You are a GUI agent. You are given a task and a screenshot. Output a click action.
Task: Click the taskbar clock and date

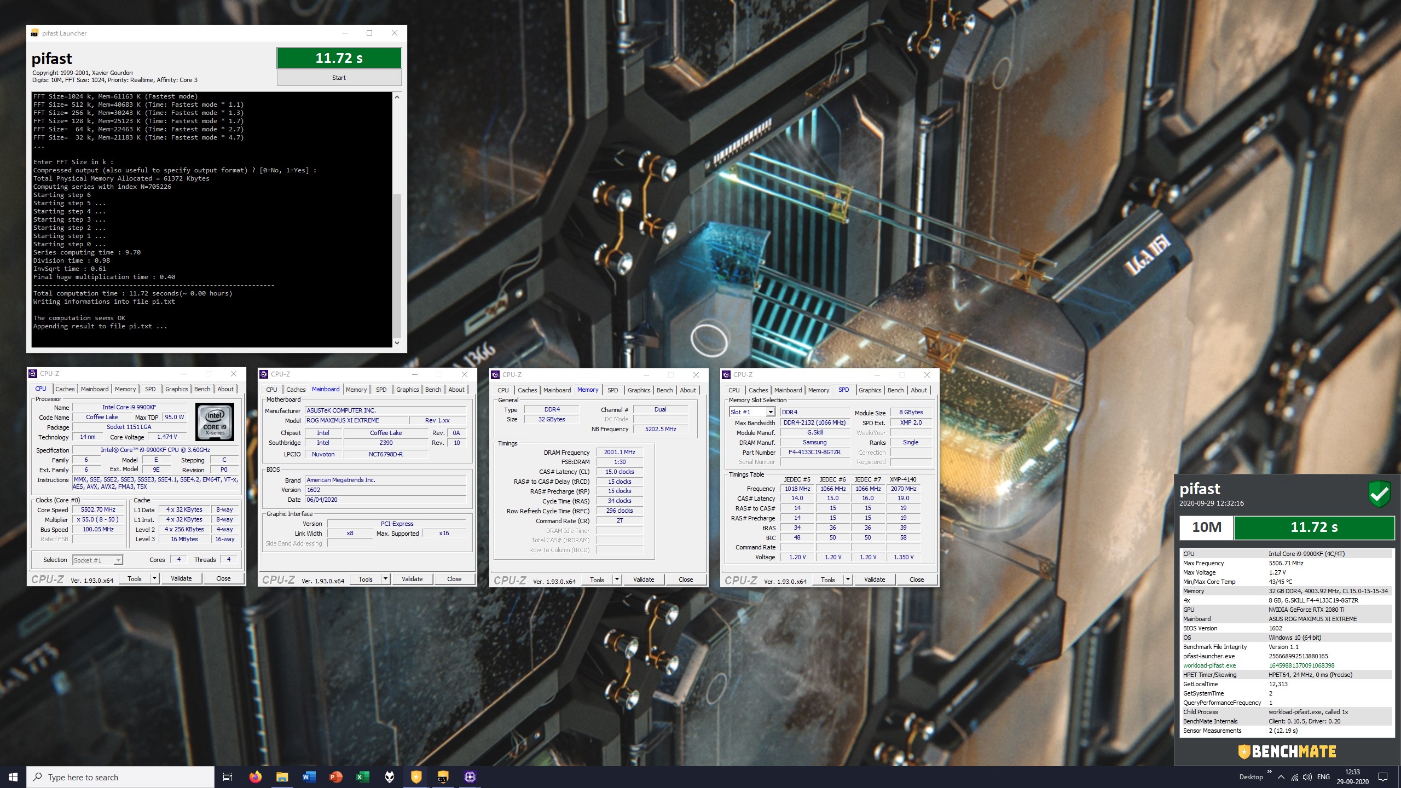point(1353,777)
